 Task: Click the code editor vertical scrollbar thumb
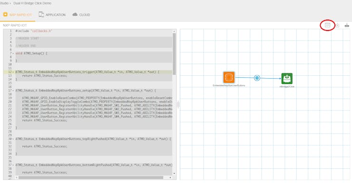coord(174,54)
